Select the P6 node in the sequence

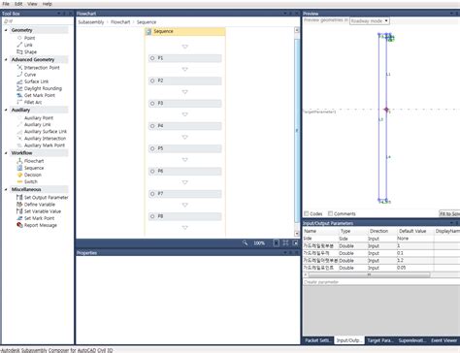185,171
